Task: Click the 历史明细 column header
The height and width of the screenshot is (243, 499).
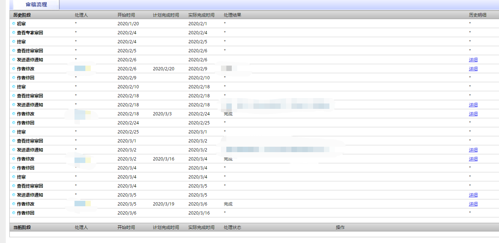Action: pos(477,15)
